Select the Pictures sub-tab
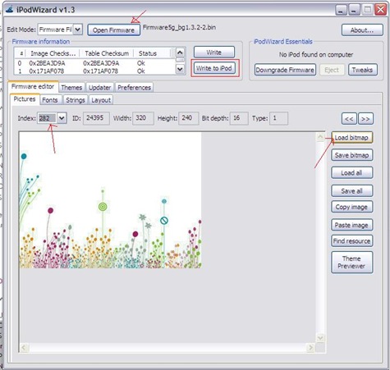The width and height of the screenshot is (390, 370). [x=25, y=99]
